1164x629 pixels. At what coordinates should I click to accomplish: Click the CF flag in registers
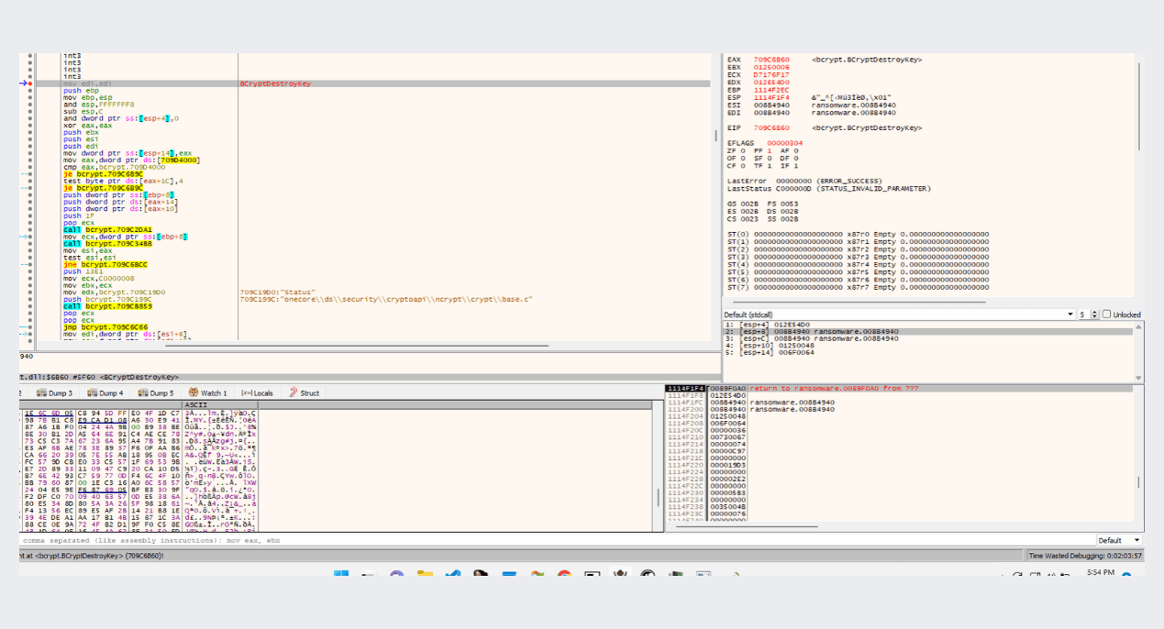pos(736,165)
